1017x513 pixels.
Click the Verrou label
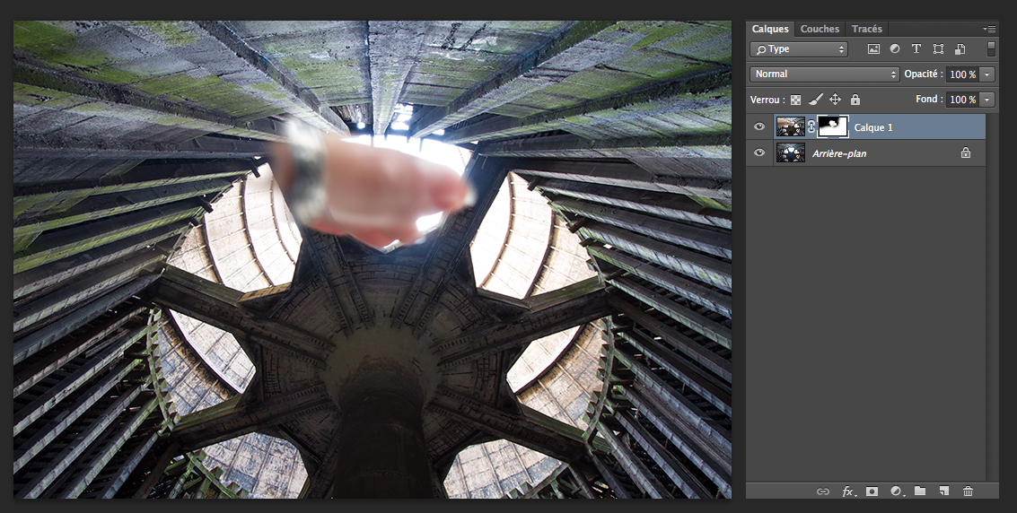point(767,100)
